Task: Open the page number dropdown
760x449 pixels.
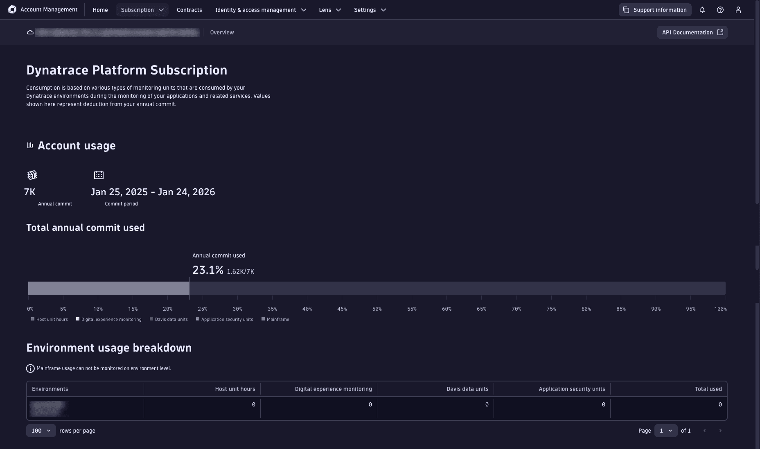Action: click(666, 431)
